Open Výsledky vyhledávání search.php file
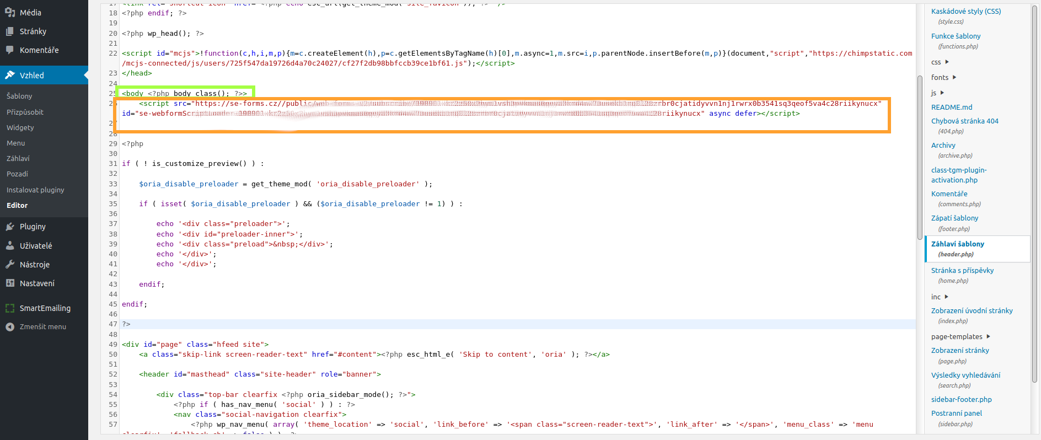 click(965, 375)
